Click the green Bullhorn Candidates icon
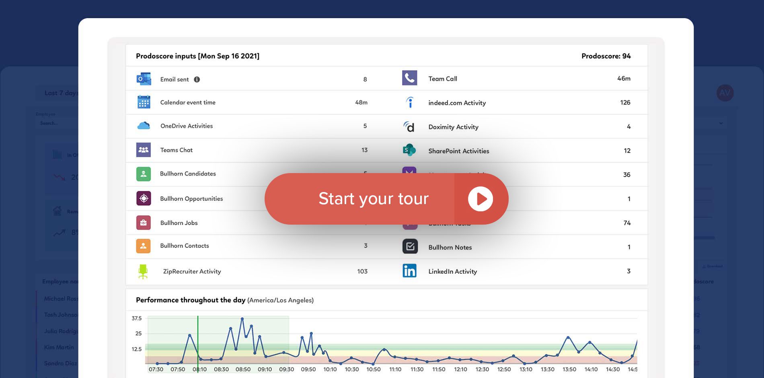This screenshot has width=764, height=378. tap(144, 174)
